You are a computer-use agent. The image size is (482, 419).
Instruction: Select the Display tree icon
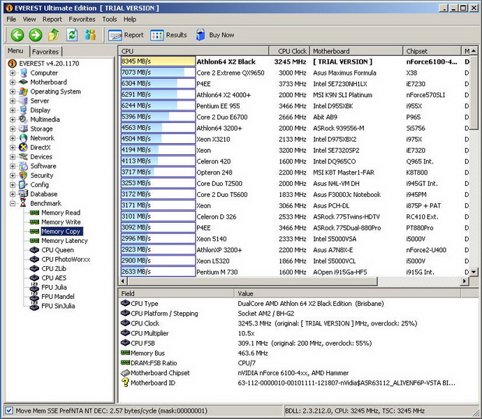[x=23, y=110]
